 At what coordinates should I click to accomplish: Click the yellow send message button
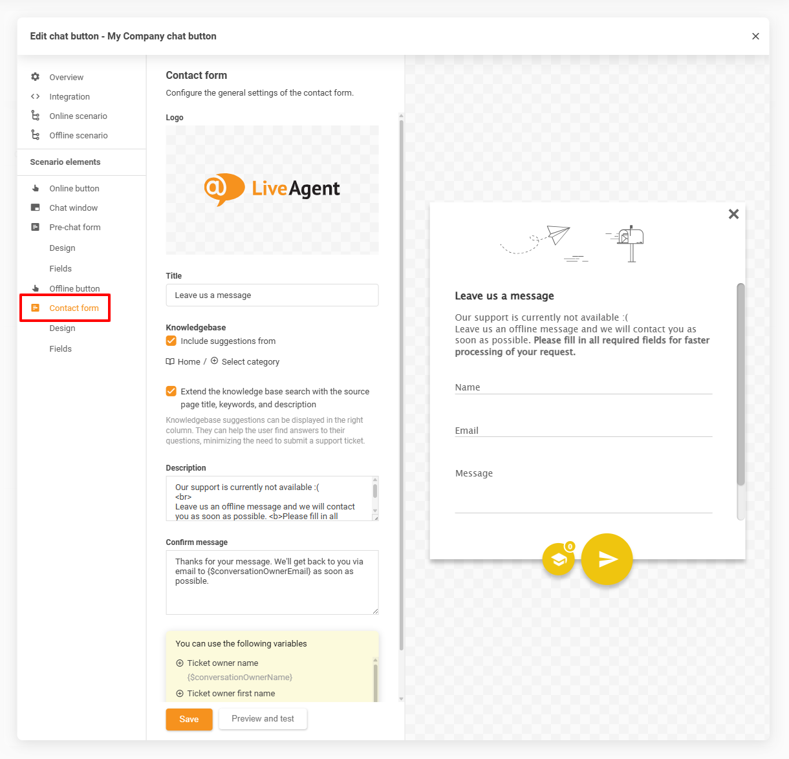tap(607, 559)
